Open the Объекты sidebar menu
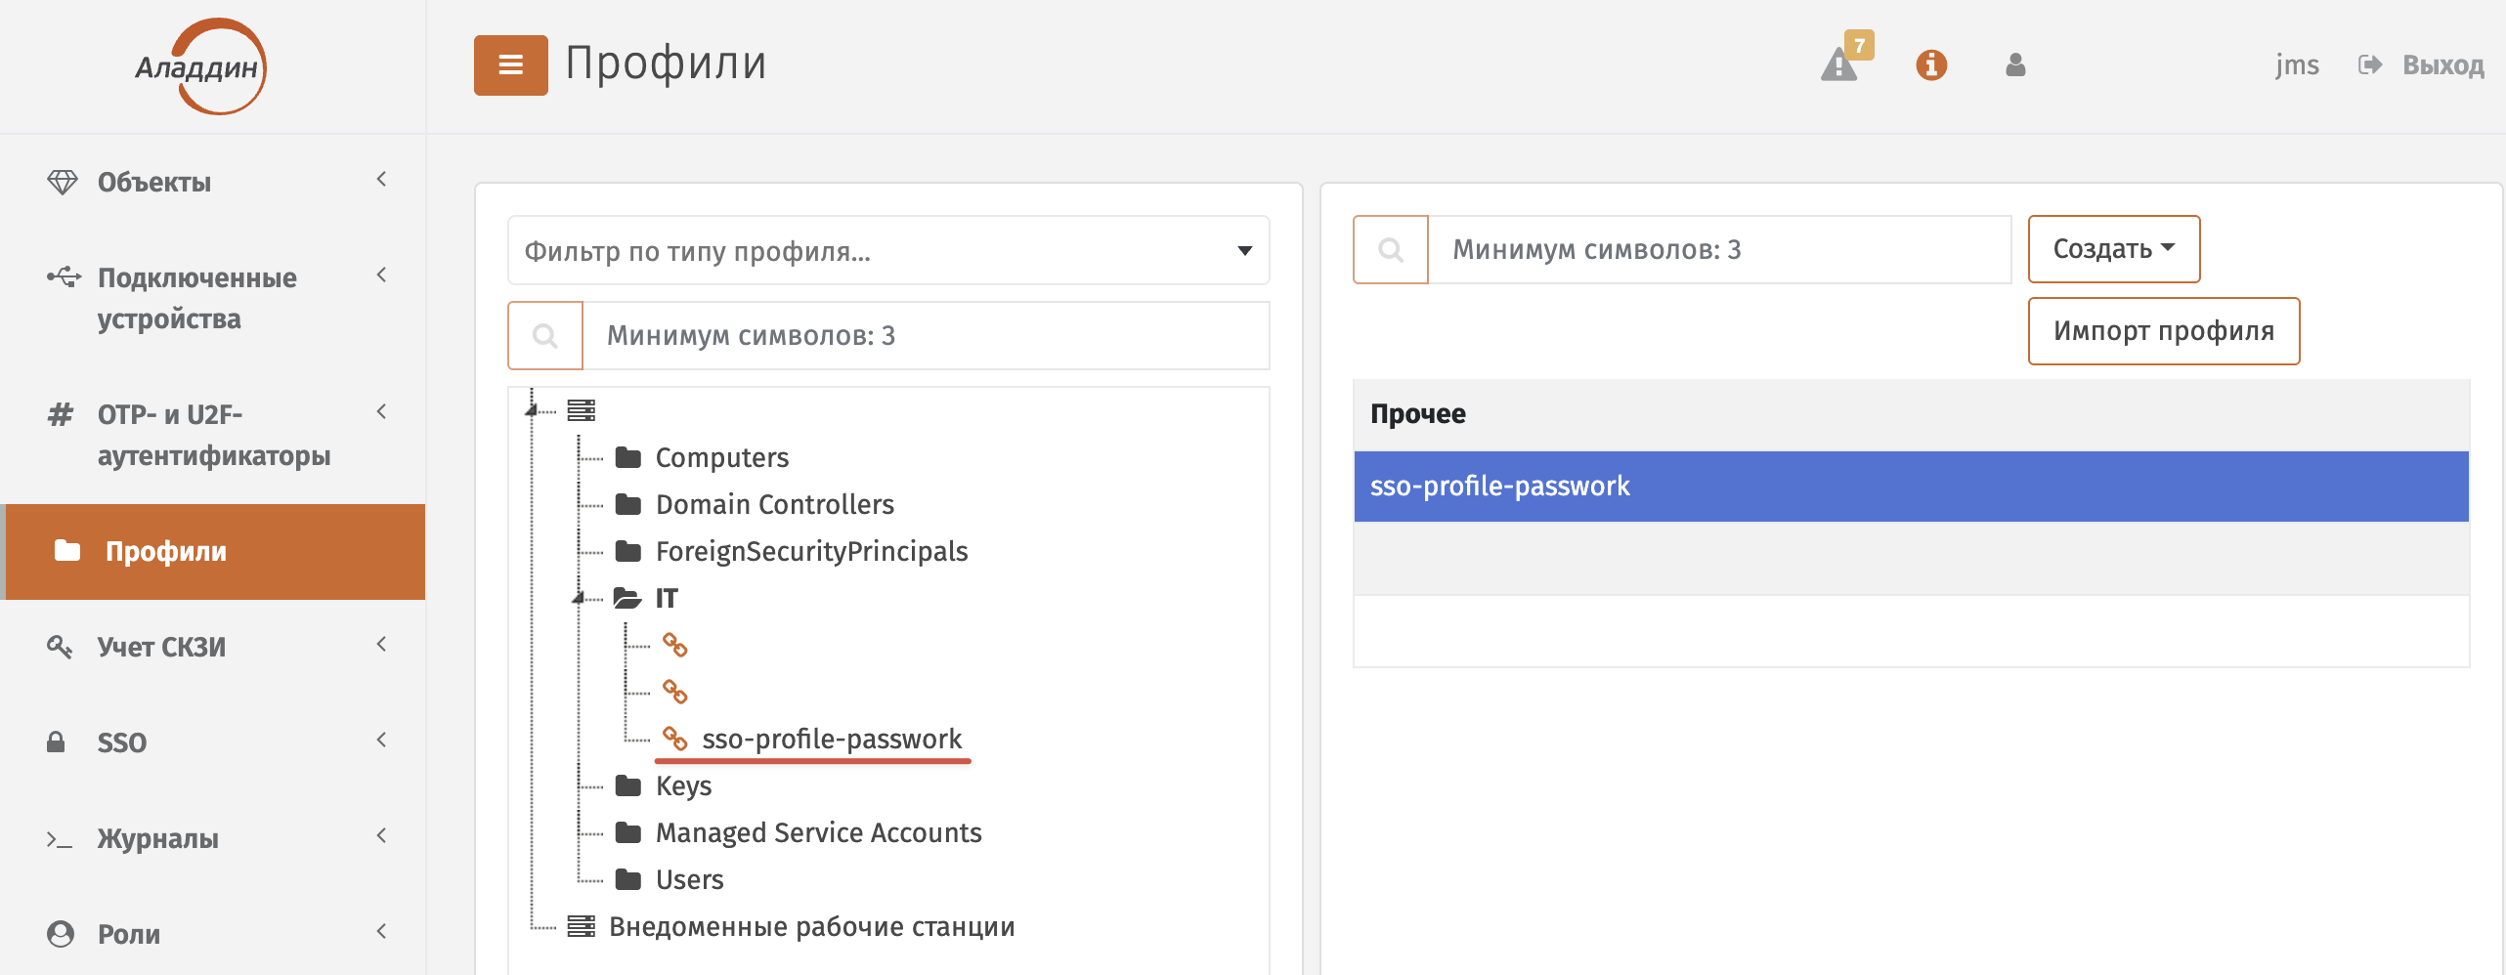The image size is (2506, 975). [213, 182]
